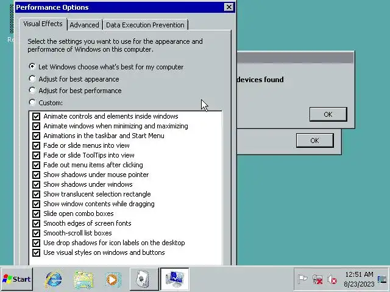
Task: Disable Fade out menu items after clicking
Action: pos(37,165)
